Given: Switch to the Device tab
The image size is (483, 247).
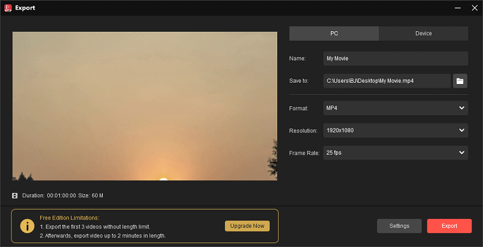Looking at the screenshot, I should pos(424,34).
